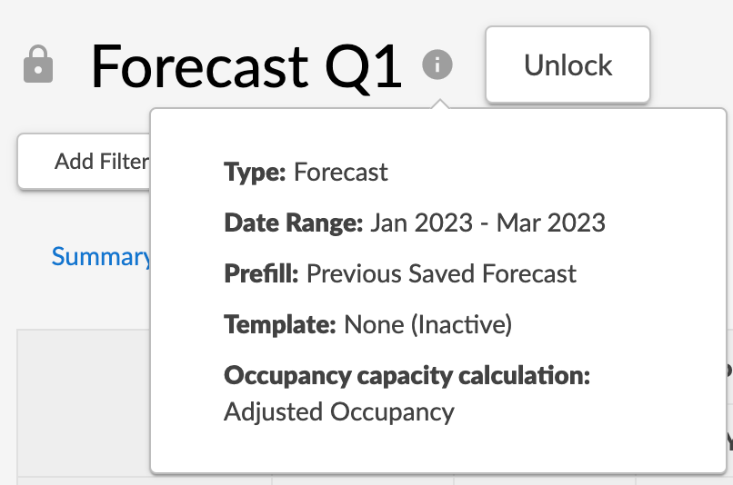Click the bold Prefill label
This screenshot has height=485, width=733.
click(261, 273)
